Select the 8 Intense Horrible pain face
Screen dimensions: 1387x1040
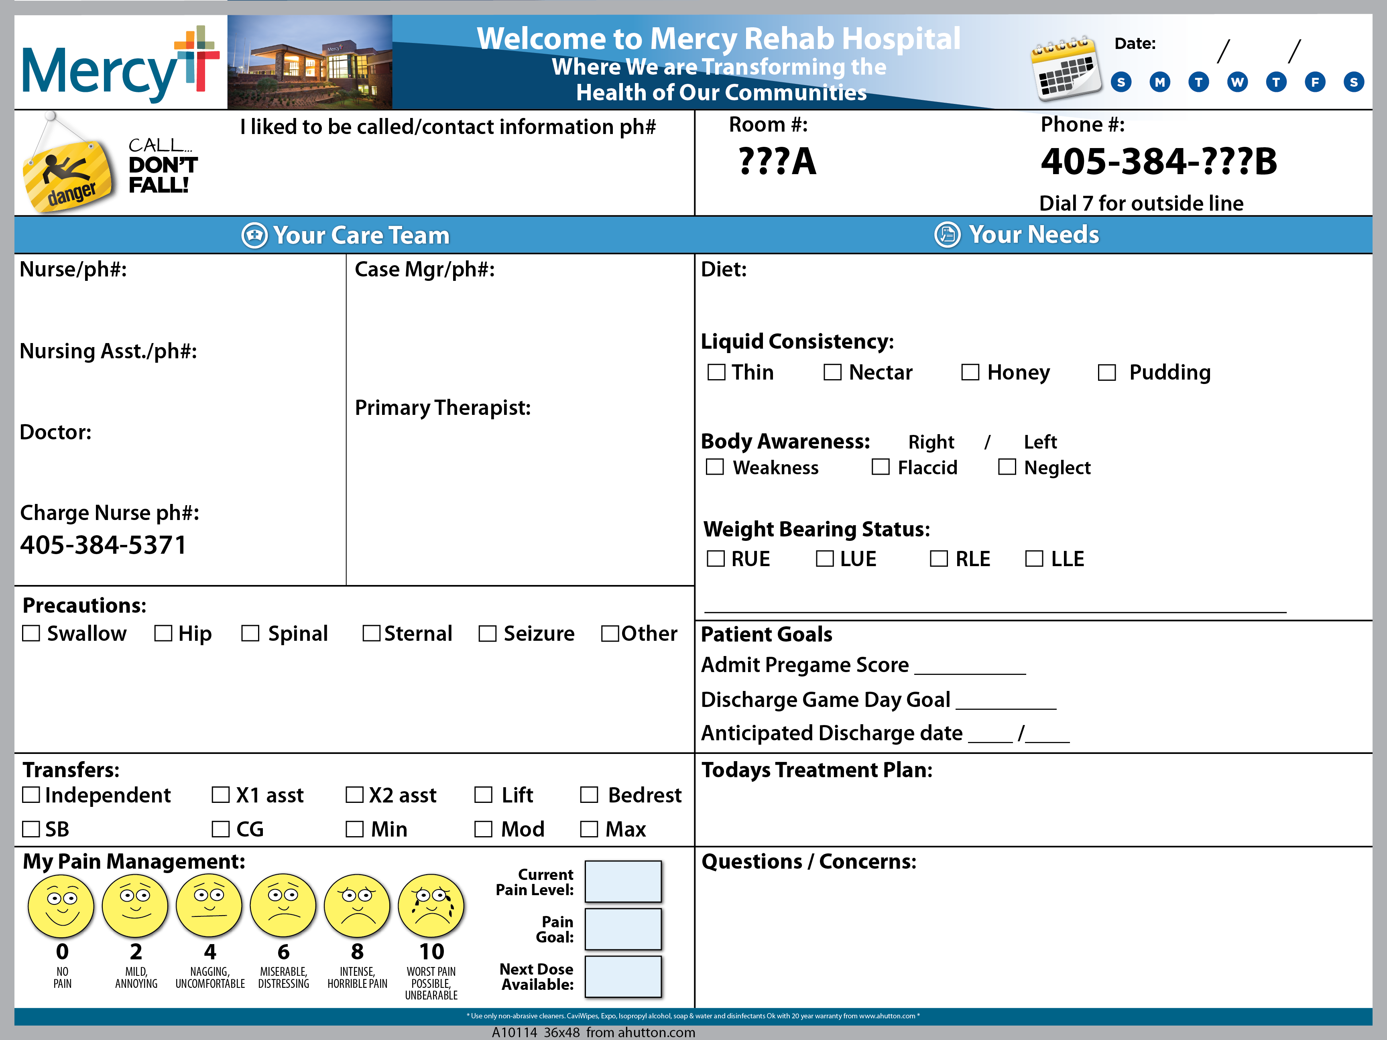coord(358,906)
